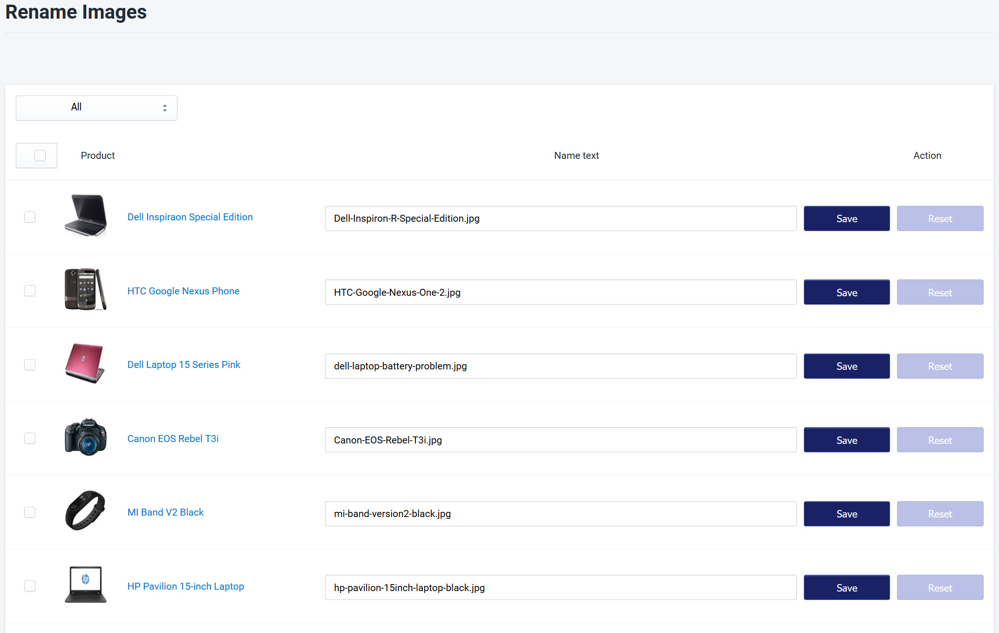Check the HP Pavilion 15-inch Laptop checkbox

click(30, 586)
